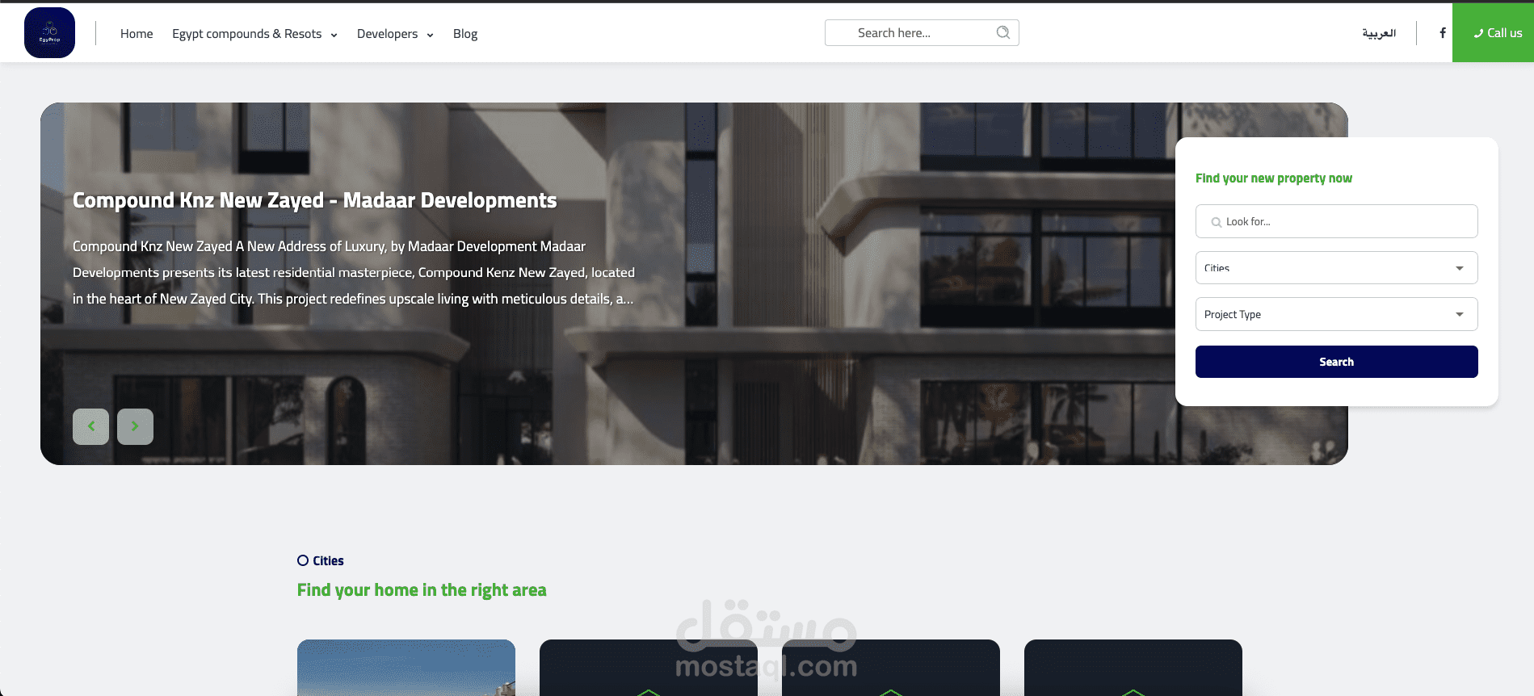This screenshot has height=696, width=1534.
Task: Click the green Call us button
Action: coord(1493,32)
